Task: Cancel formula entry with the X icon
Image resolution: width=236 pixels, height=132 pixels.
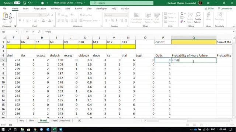Action: point(27,32)
